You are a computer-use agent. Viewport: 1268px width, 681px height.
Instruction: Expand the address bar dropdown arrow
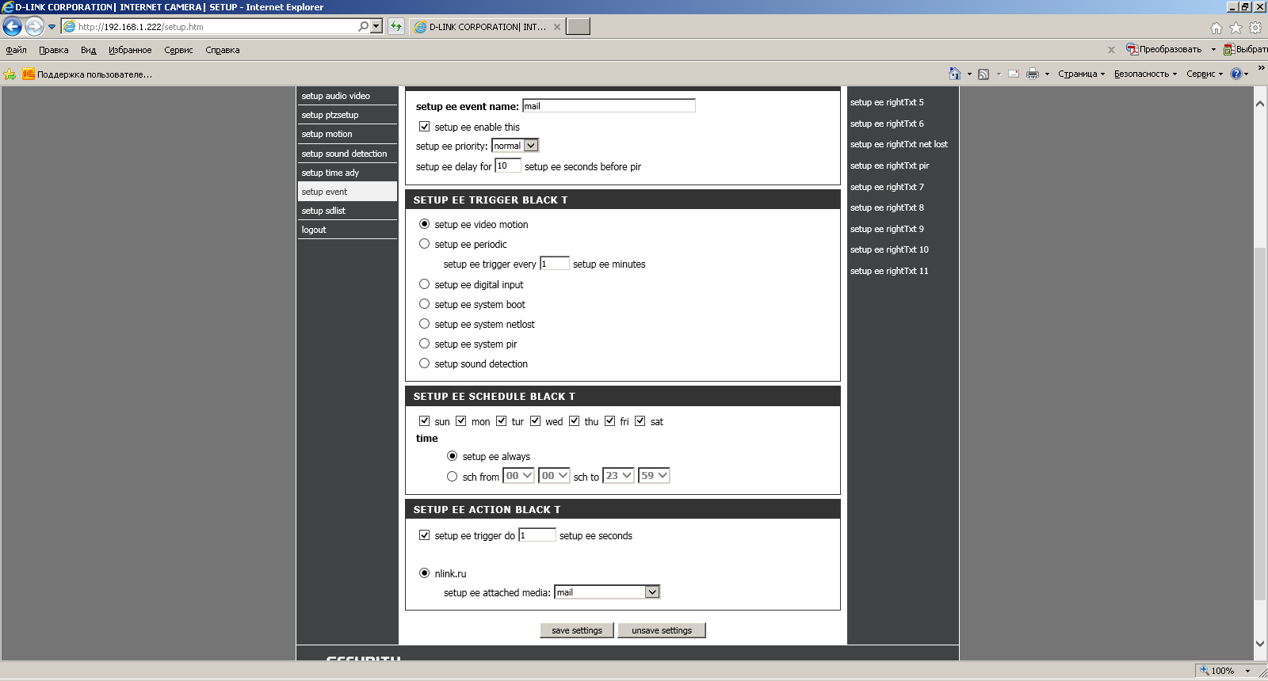tap(376, 26)
